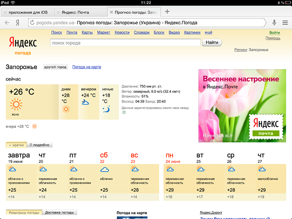Click the small green info question icon
The width and height of the screenshot is (292, 219).
124,112
